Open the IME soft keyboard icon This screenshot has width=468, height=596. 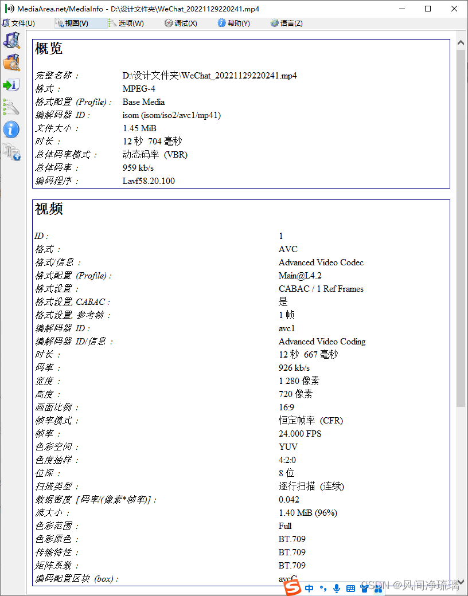351,589
